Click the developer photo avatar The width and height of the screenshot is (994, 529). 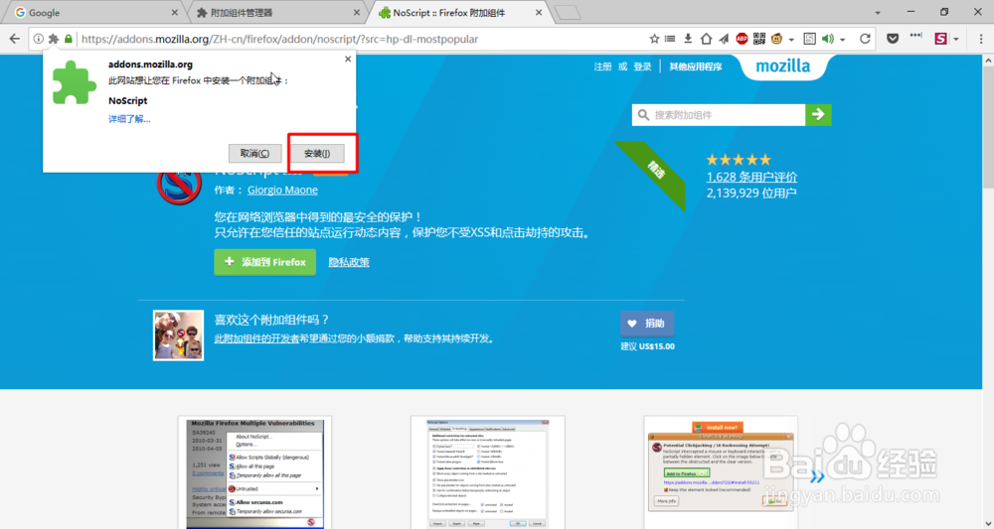pos(178,335)
